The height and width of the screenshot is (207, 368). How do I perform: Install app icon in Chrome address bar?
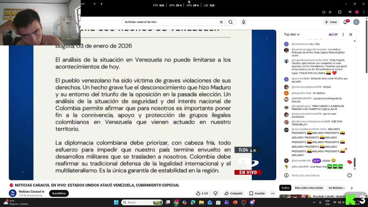324,12
